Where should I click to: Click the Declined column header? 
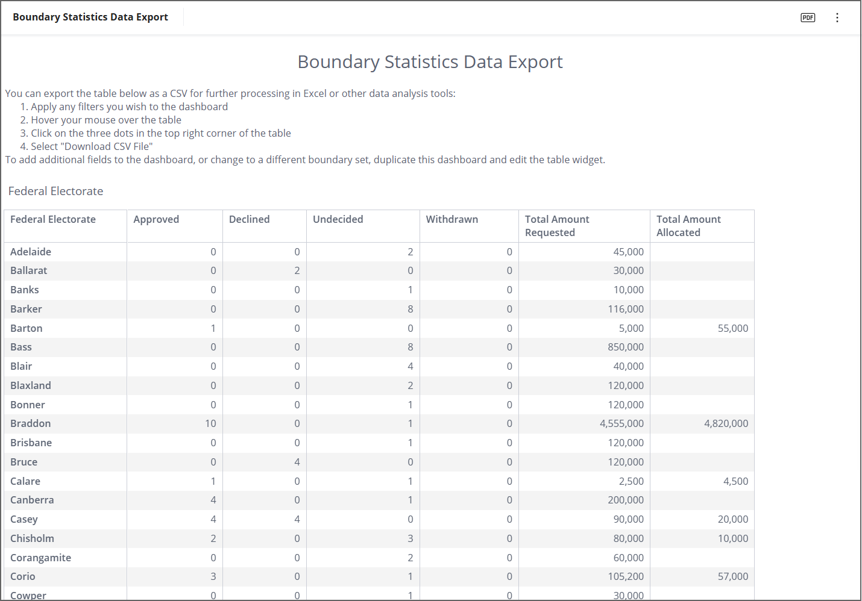pyautogui.click(x=249, y=219)
